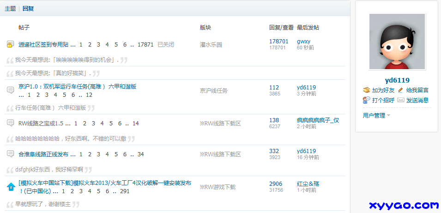Click the greeting icon for 打个招呼
This screenshot has height=213, width=441.
[367, 100]
